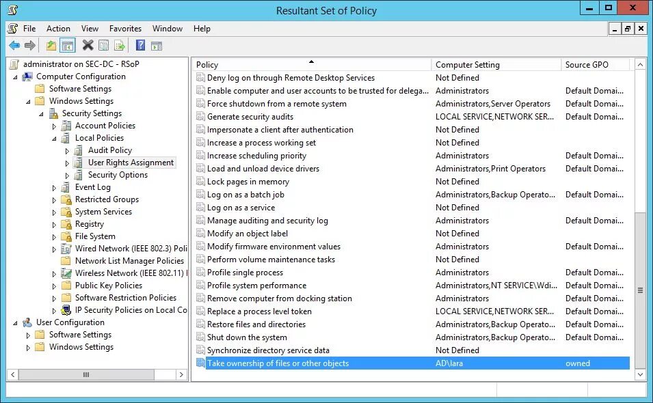
Task: Click the icon beside Take ownership of files
Action: (200, 363)
